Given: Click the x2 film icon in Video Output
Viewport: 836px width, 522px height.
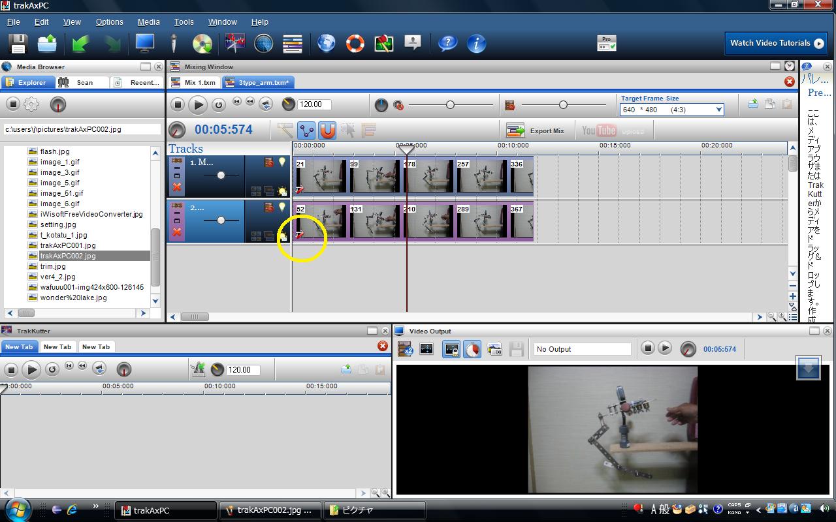Looking at the screenshot, I should pos(406,349).
